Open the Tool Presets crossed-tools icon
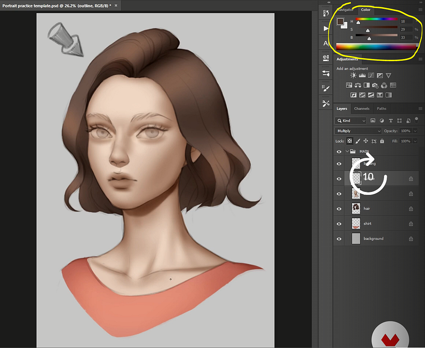Image resolution: width=425 pixels, height=348 pixels. (x=326, y=103)
